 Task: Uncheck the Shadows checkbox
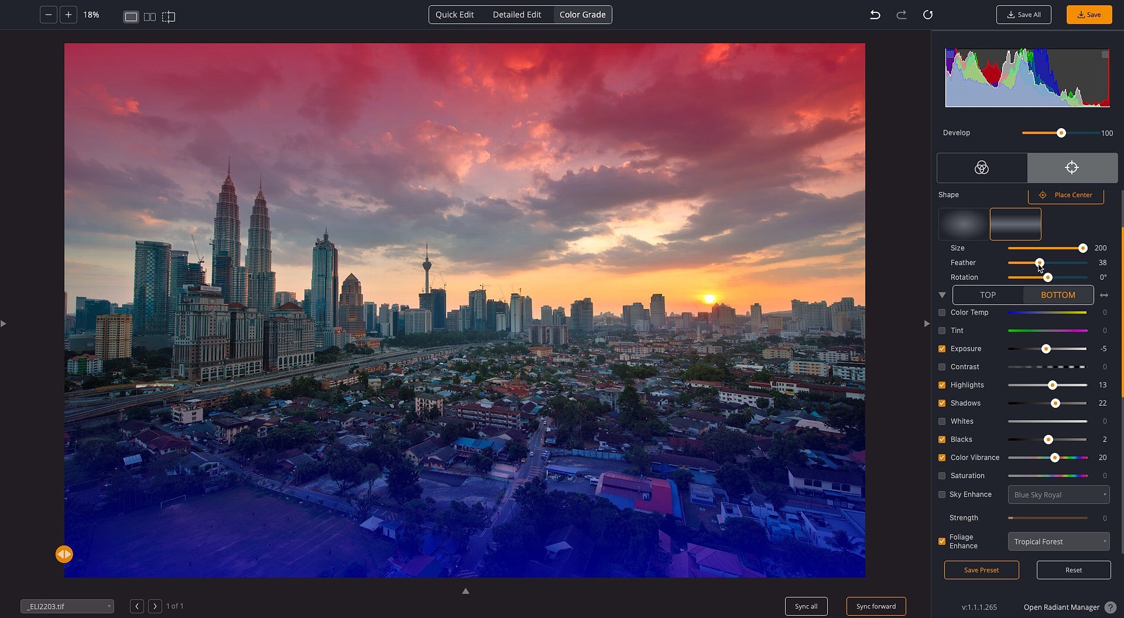pos(942,403)
